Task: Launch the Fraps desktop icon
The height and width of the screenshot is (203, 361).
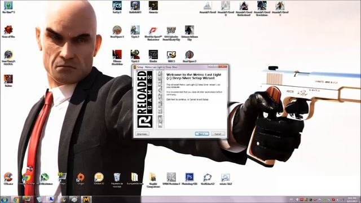Action: [x=63, y=179]
